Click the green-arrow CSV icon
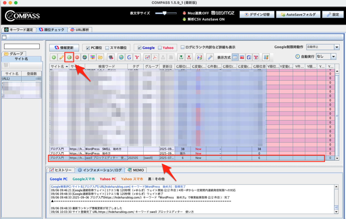Image resolution: width=346 pixels, height=219 pixels. click(181, 57)
